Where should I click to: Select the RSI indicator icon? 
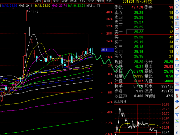tap(177, 90)
